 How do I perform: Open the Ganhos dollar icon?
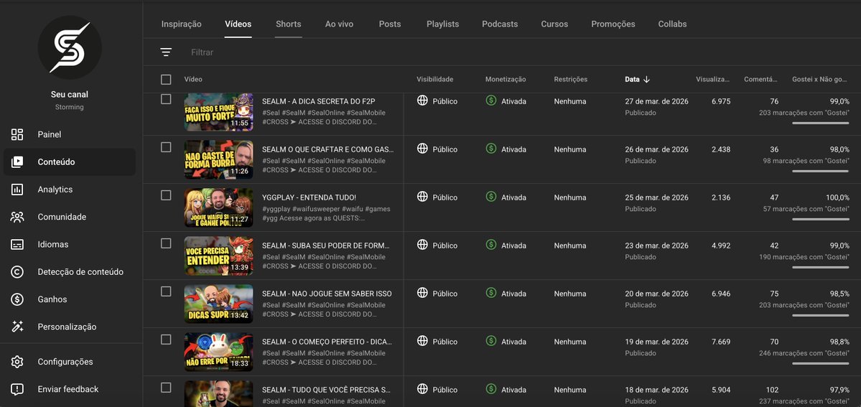tap(17, 299)
